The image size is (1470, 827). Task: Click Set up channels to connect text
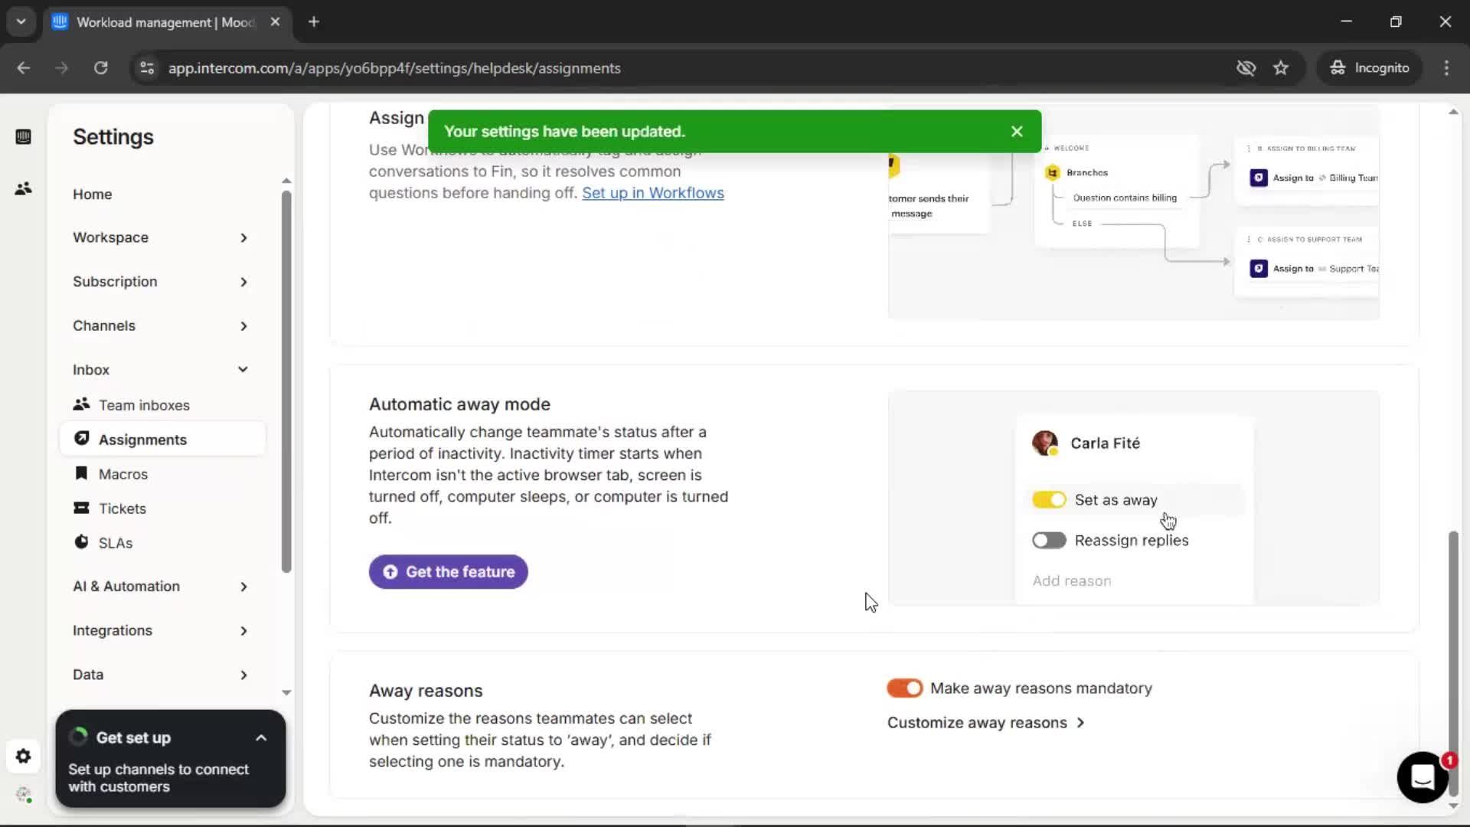point(158,778)
